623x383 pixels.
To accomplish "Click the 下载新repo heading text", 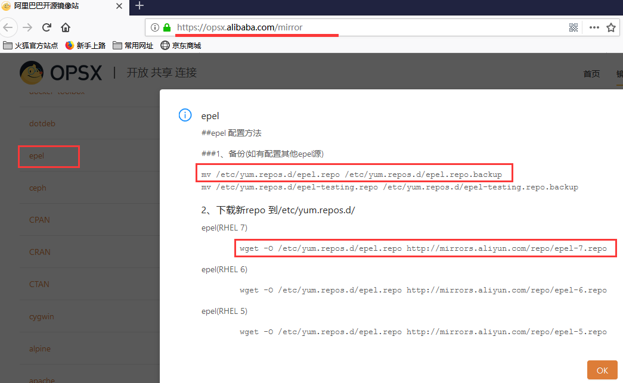I will 278,210.
